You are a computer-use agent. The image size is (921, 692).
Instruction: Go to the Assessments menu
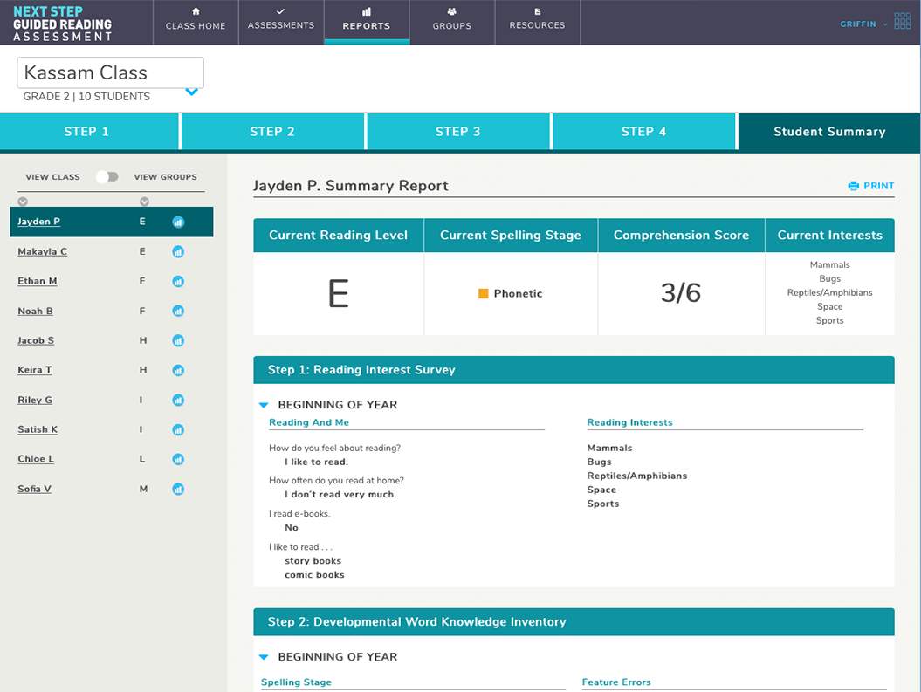(x=280, y=22)
